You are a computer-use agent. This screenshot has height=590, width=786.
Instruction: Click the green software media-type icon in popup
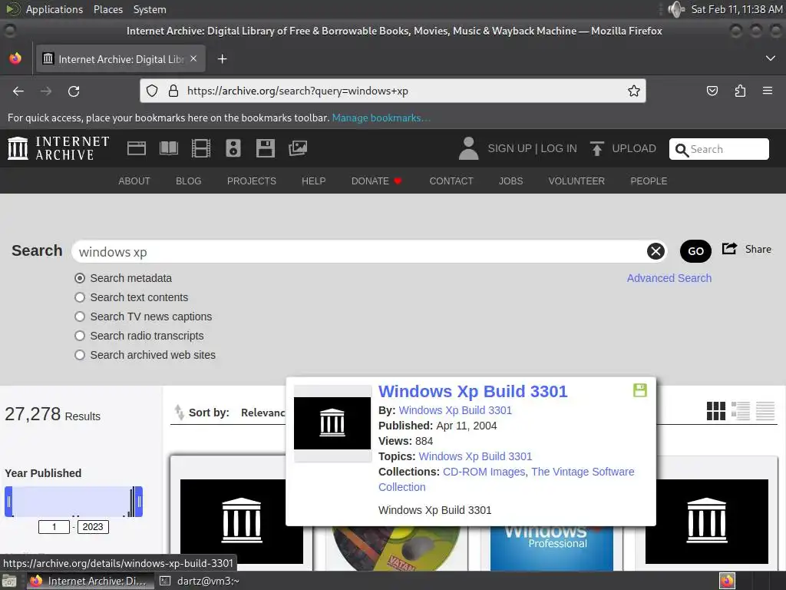point(639,390)
